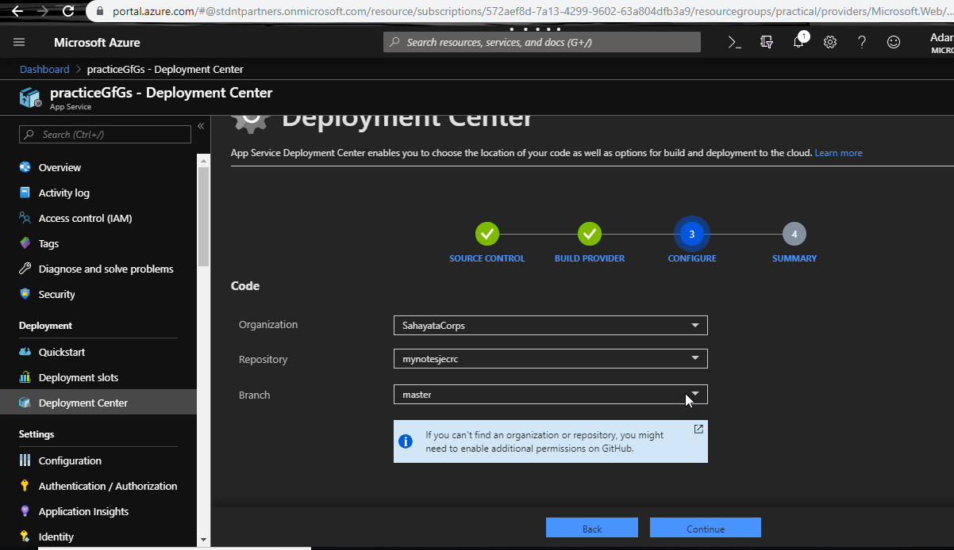Screen dimensions: 954x550
Task: Open Overview in sidebar
Action: tap(60, 167)
